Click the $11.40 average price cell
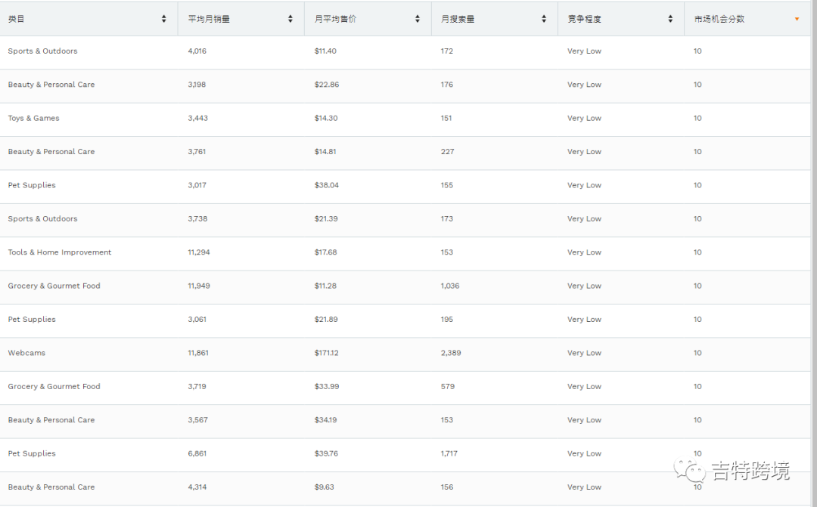This screenshot has width=817, height=507. pyautogui.click(x=325, y=51)
